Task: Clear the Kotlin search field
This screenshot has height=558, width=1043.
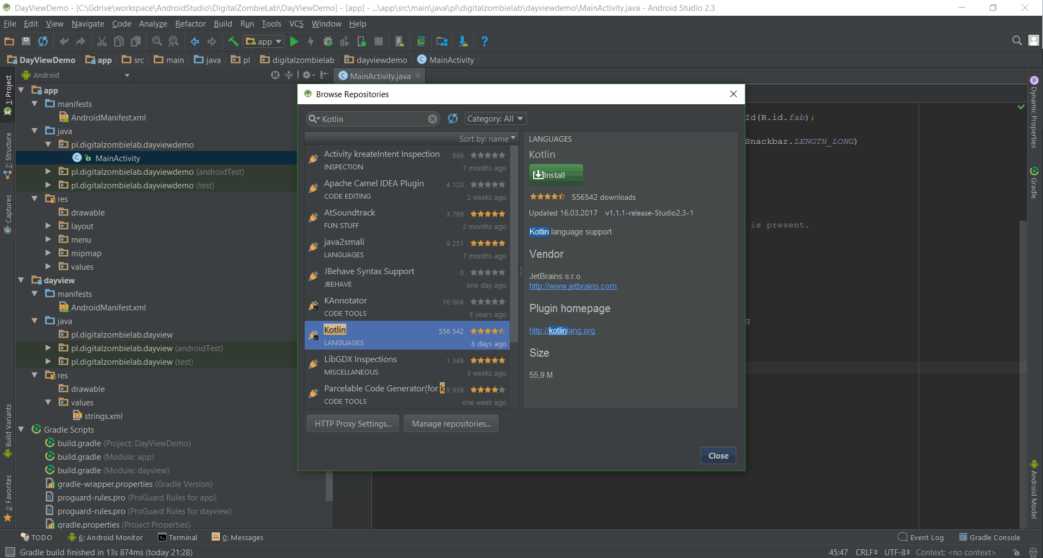Action: [x=433, y=119]
